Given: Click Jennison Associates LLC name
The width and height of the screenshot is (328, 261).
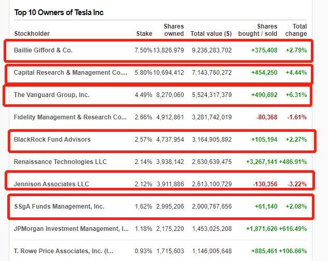Looking at the screenshot, I should [x=51, y=184].
